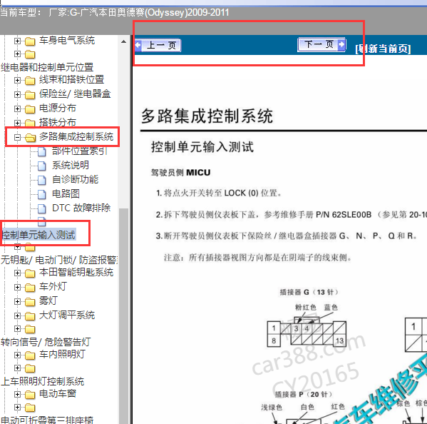427x424 pixels.
Task: Expand the 电源分布 folder
Action: 17,108
